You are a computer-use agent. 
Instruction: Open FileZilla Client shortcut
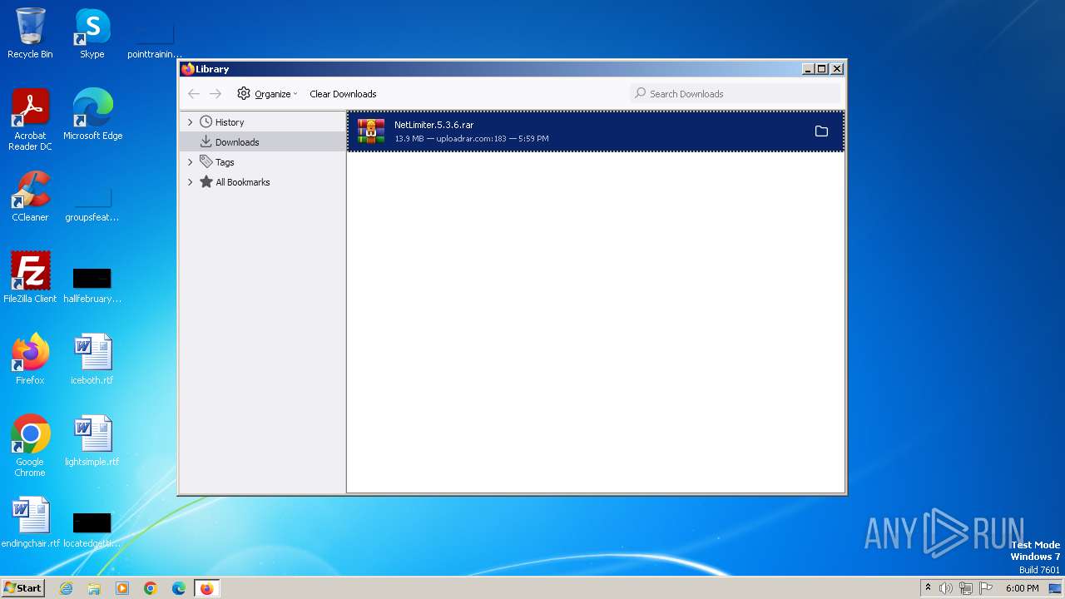30,277
